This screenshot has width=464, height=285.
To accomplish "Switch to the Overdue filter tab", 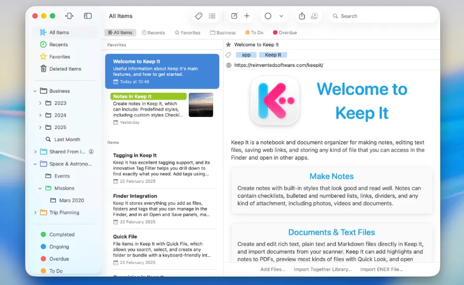I will pyautogui.click(x=285, y=33).
